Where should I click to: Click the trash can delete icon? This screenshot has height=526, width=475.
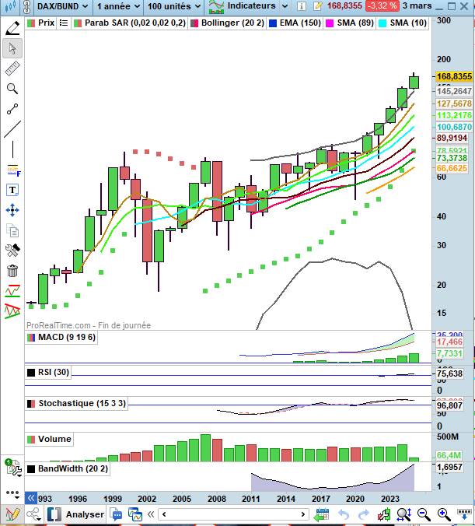click(12, 271)
